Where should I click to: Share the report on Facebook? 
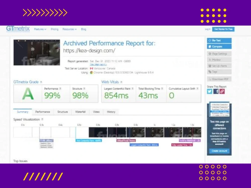tap(216, 91)
